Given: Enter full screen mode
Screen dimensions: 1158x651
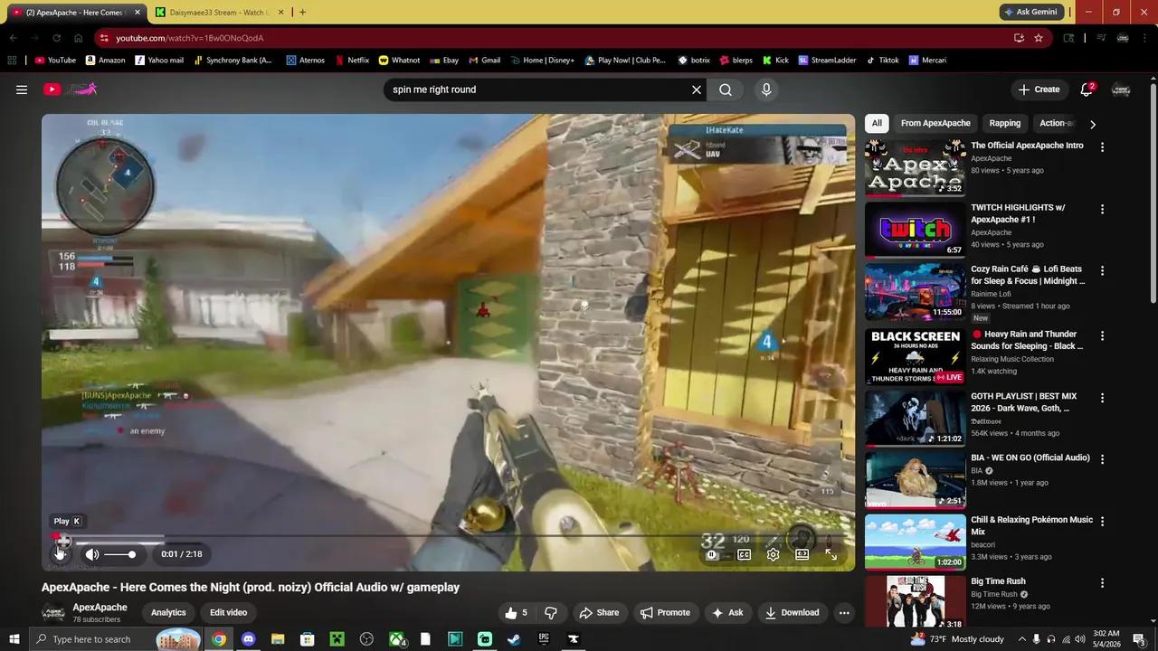Looking at the screenshot, I should click(831, 554).
